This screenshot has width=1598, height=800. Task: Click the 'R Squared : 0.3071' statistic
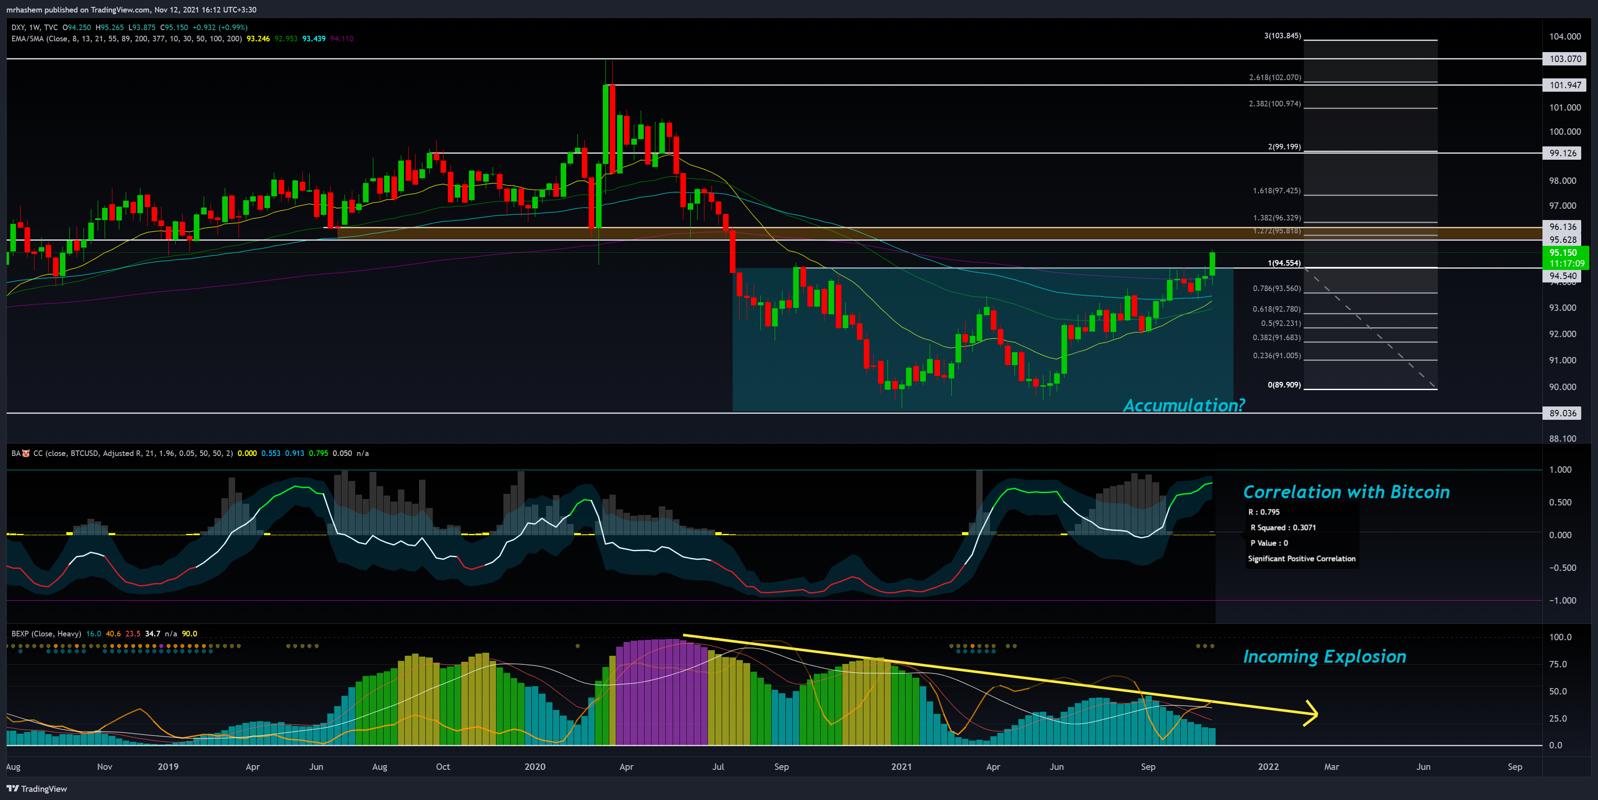1283,528
